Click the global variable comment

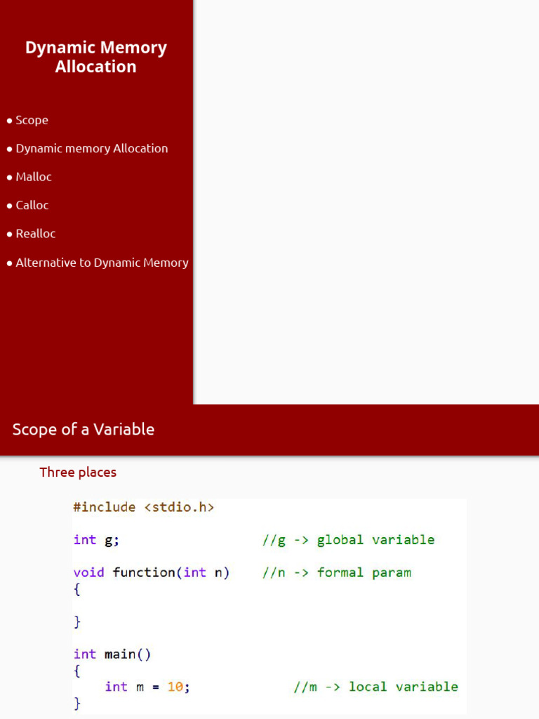tap(348, 540)
